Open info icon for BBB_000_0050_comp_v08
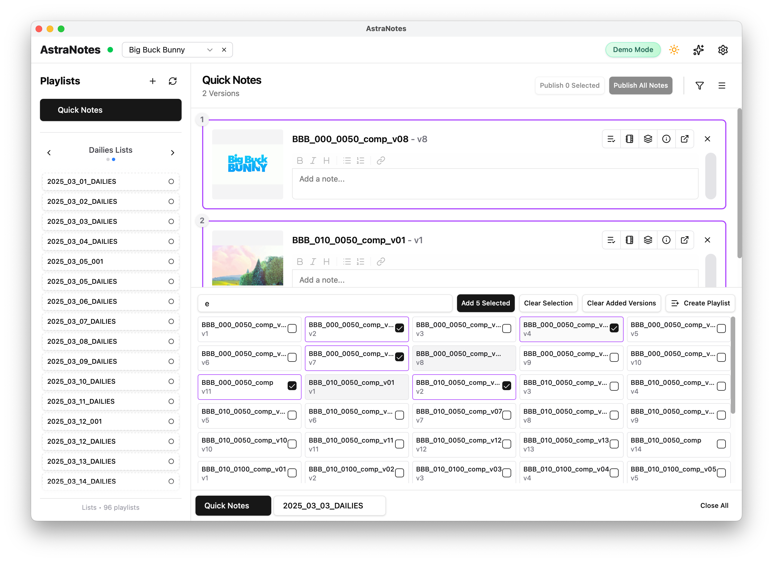 [x=666, y=139]
